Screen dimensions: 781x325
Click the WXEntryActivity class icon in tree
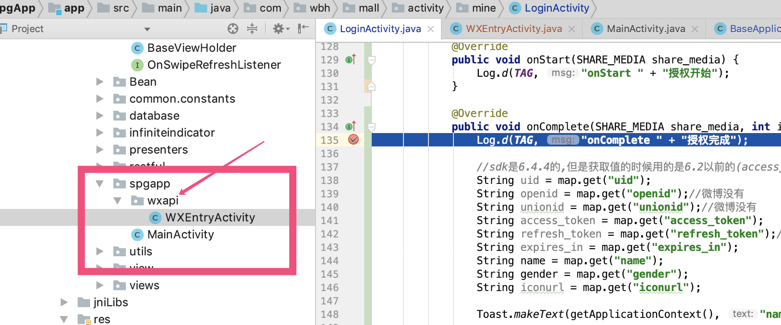[x=155, y=218]
